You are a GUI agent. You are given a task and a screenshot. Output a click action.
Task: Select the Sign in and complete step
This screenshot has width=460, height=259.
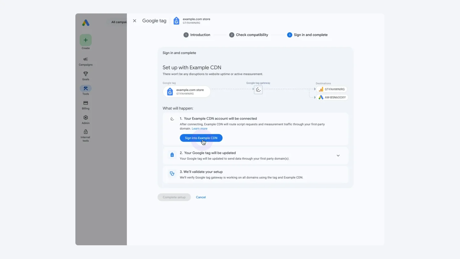click(307, 35)
